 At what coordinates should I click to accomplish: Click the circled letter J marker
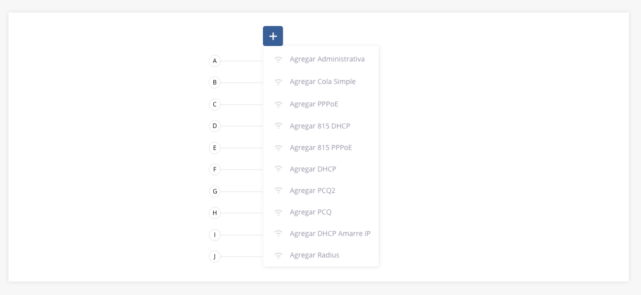[215, 256]
